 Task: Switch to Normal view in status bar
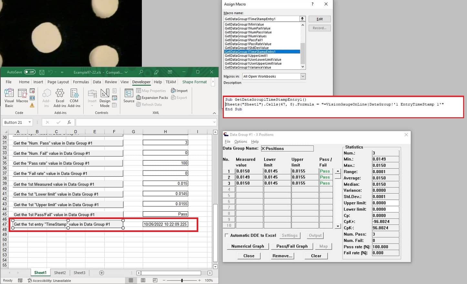131,280
